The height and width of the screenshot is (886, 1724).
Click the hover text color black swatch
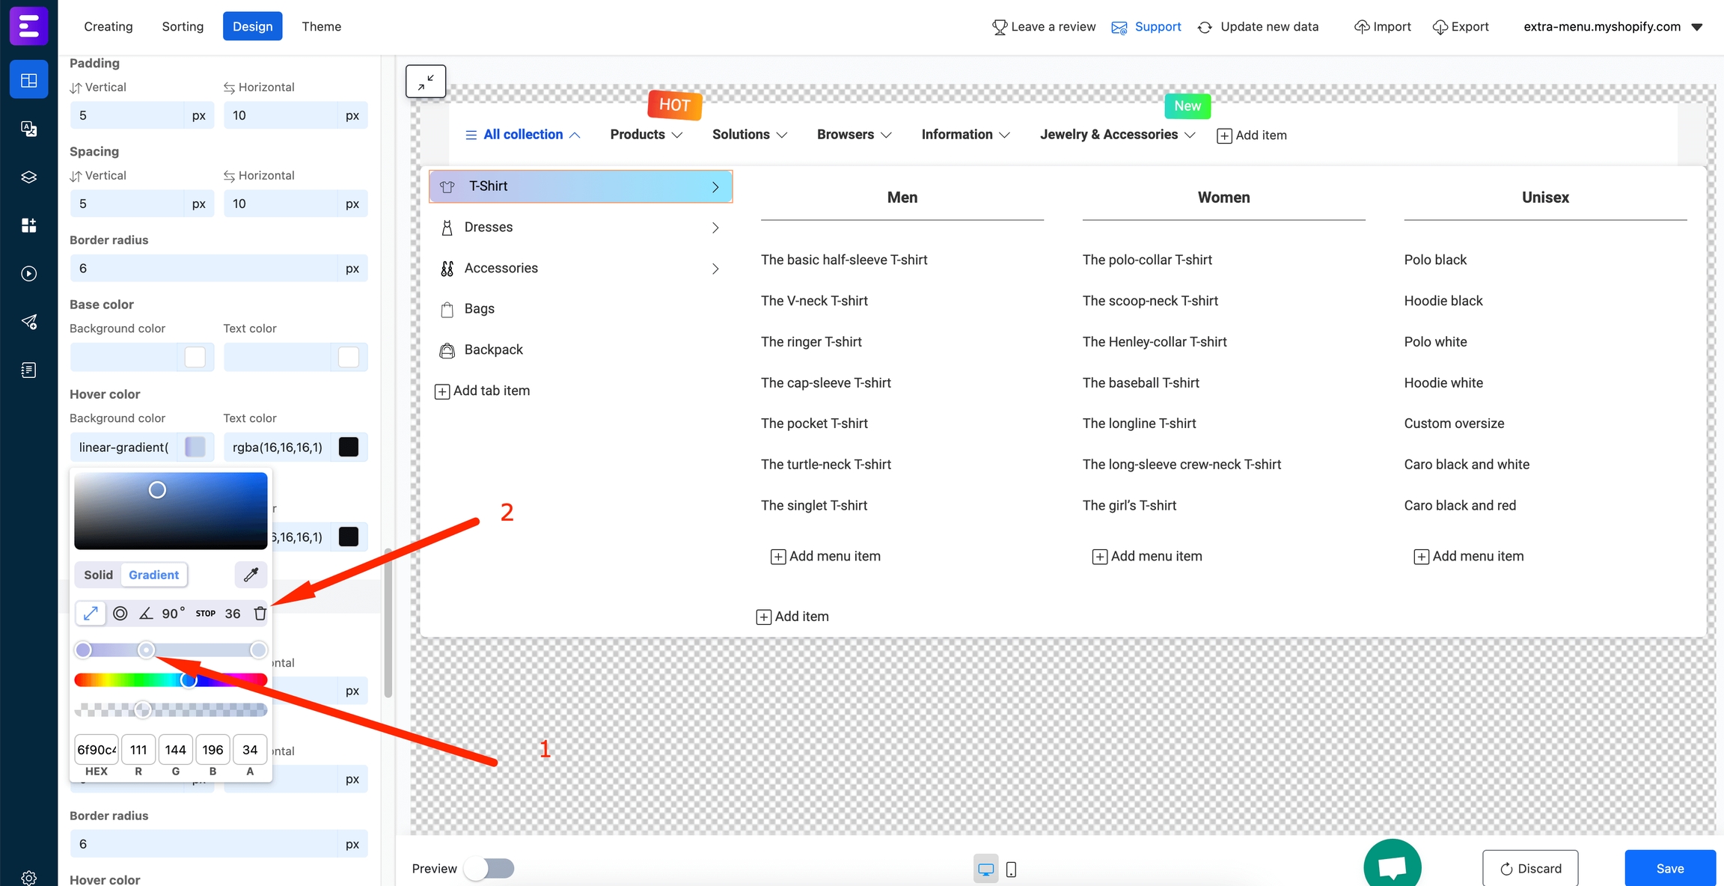pos(349,447)
